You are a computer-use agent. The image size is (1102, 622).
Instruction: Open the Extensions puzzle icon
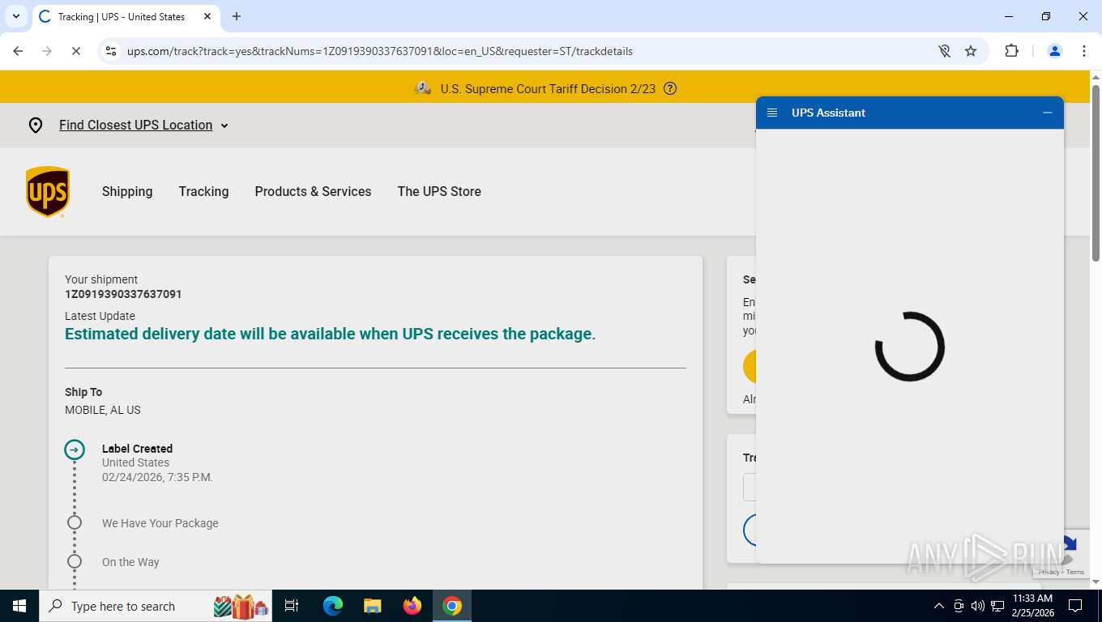[1011, 51]
